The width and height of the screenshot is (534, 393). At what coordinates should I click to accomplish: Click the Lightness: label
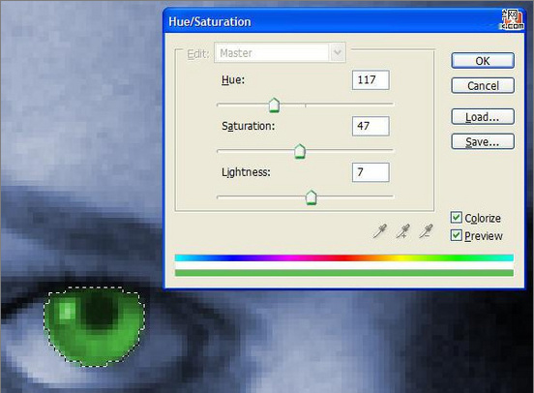(x=246, y=172)
